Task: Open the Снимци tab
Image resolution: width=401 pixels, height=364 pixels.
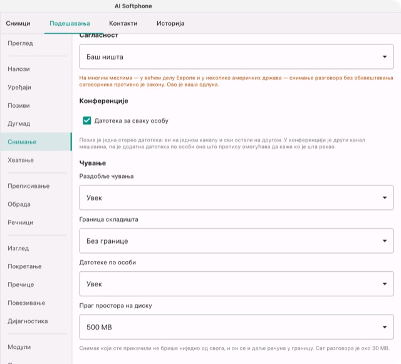Action: 18,23
